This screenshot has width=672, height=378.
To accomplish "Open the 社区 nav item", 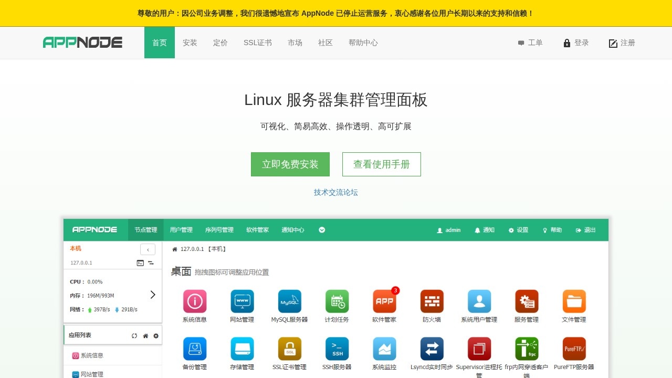I will 325,43.
